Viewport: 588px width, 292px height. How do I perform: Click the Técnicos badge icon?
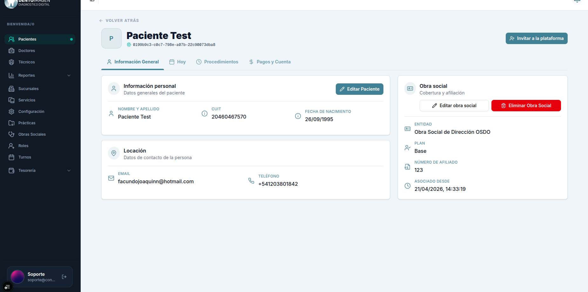tap(11, 62)
